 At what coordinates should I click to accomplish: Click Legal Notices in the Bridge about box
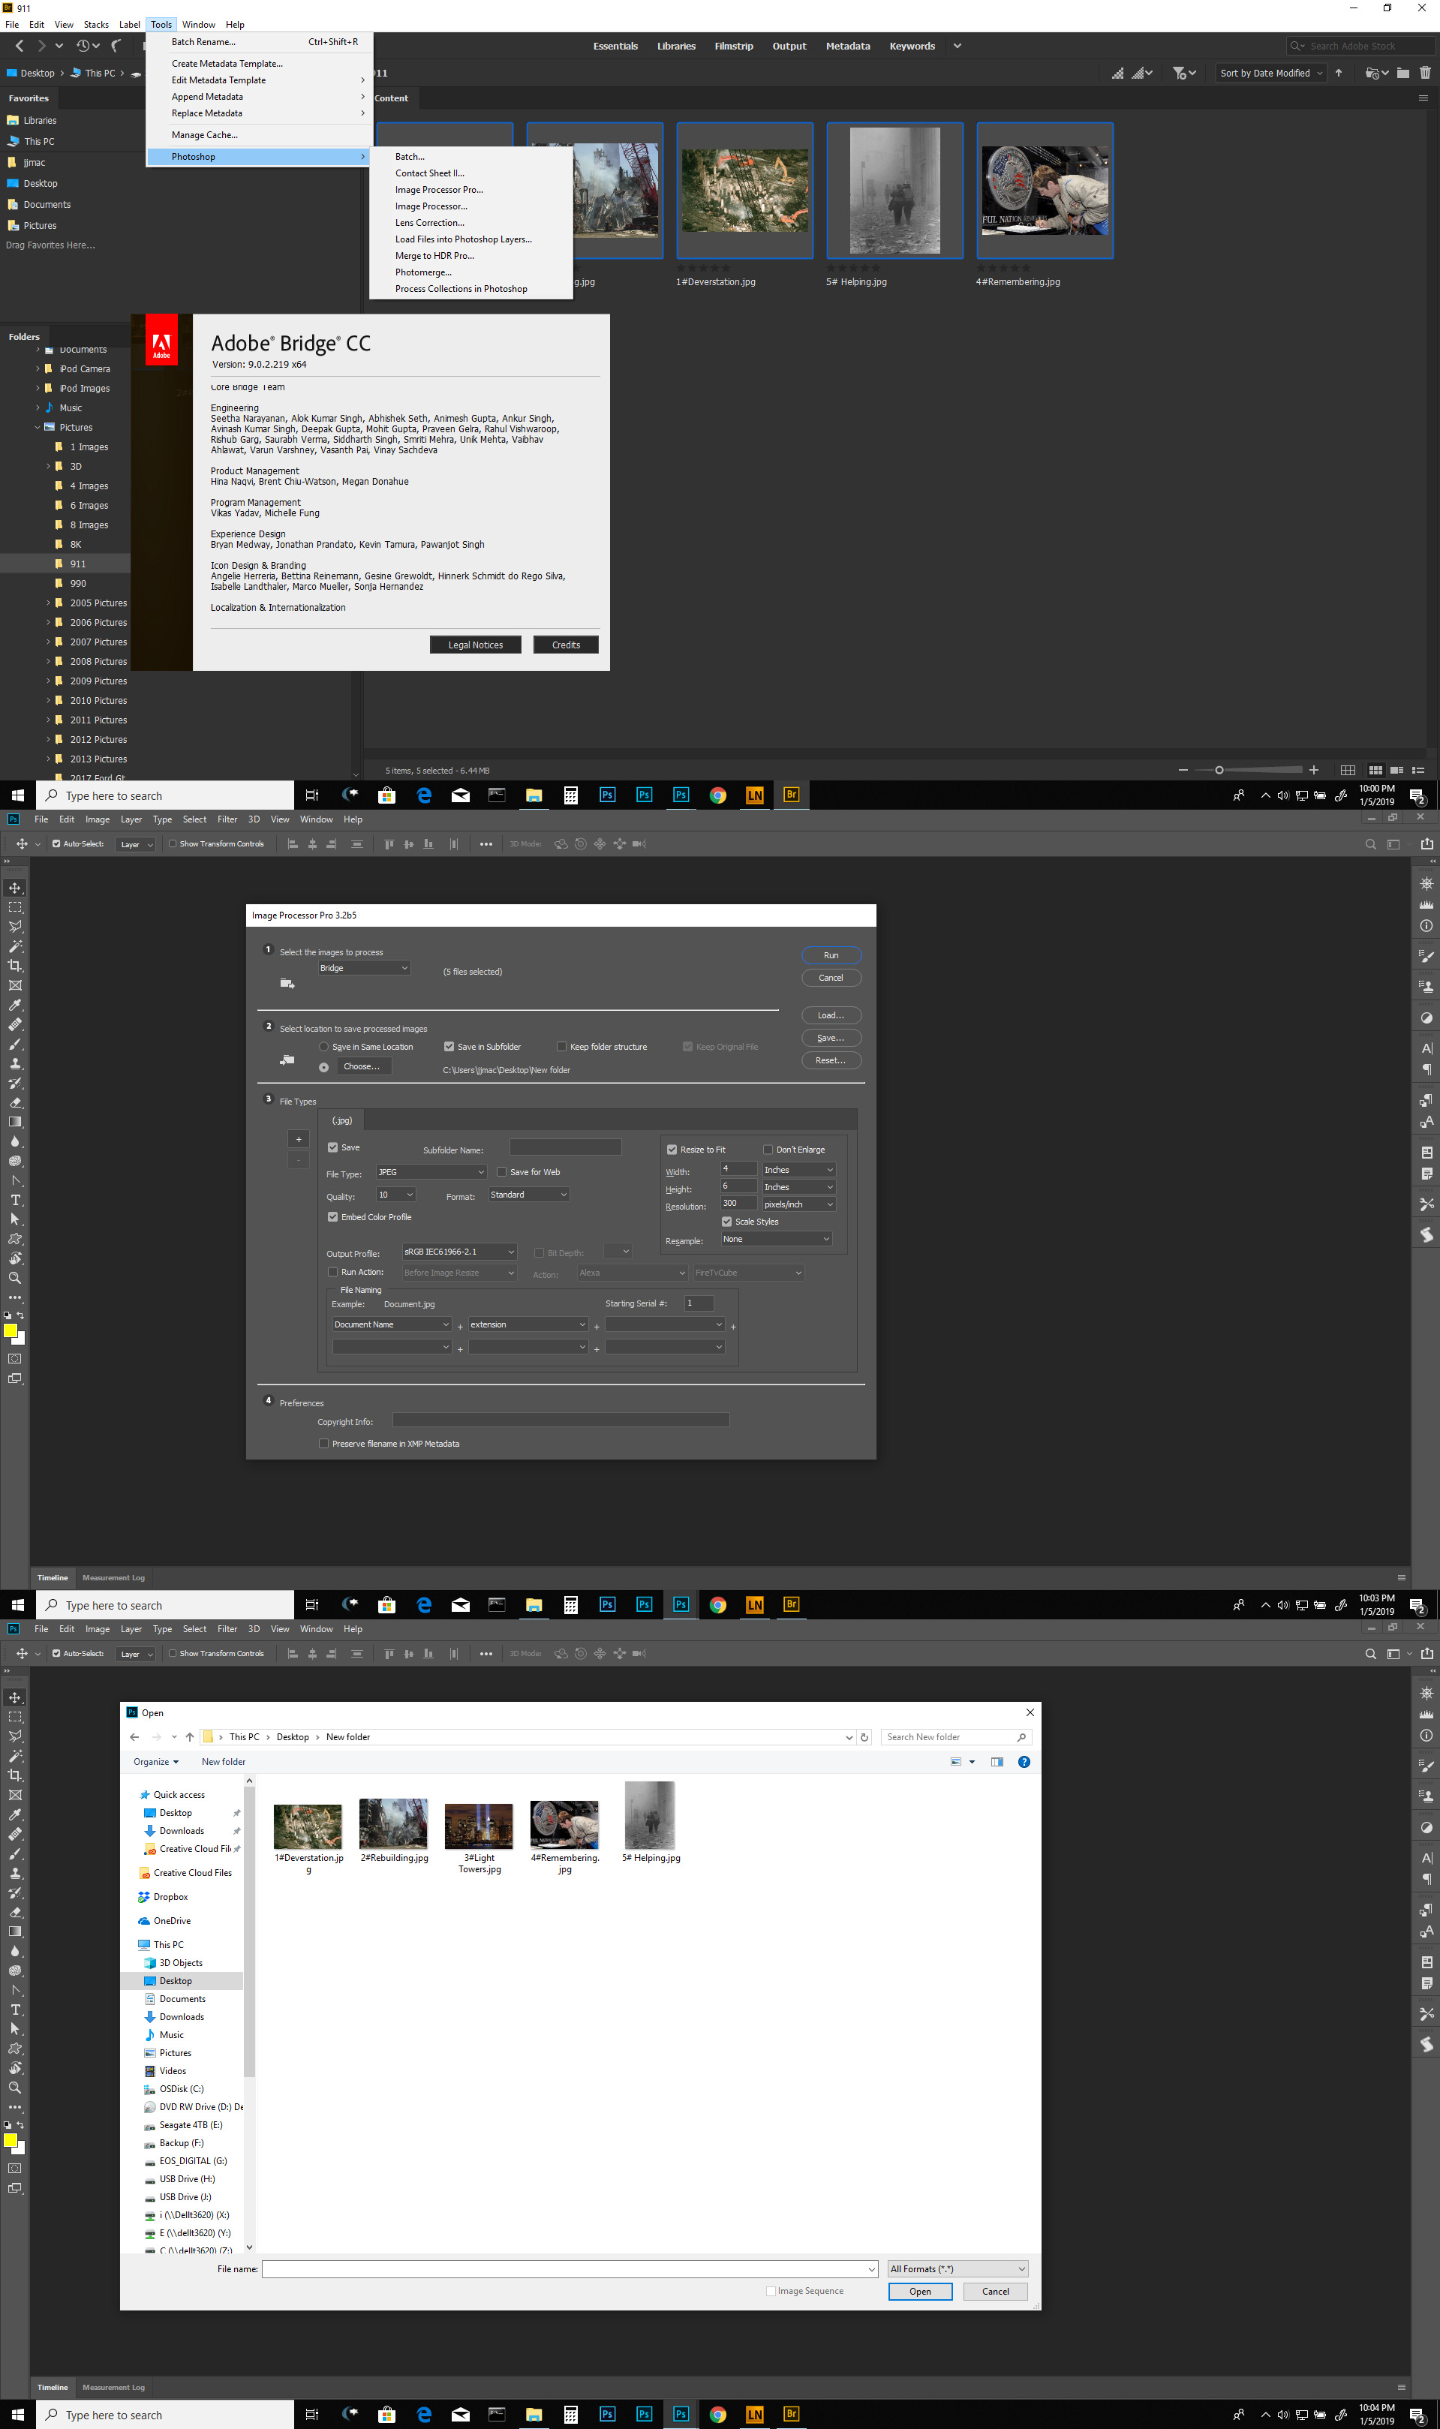(476, 644)
